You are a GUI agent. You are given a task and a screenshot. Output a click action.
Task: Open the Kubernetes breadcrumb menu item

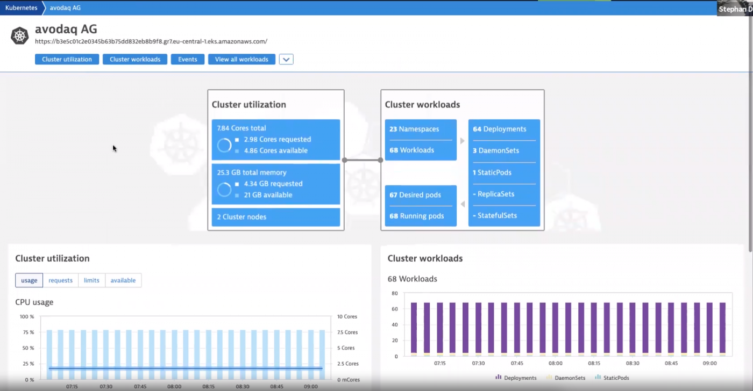click(21, 8)
